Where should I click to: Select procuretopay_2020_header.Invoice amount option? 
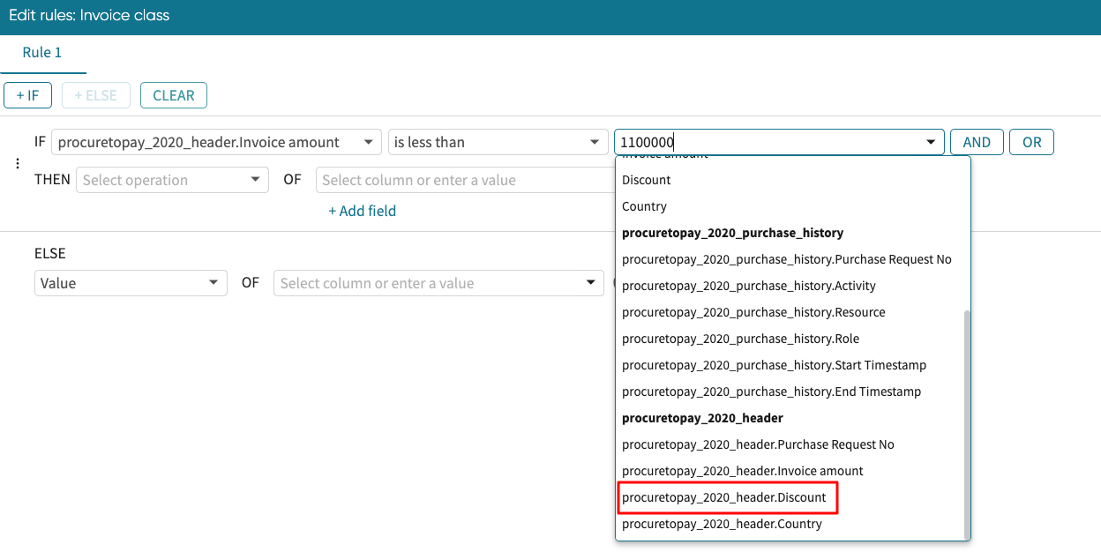click(x=742, y=471)
